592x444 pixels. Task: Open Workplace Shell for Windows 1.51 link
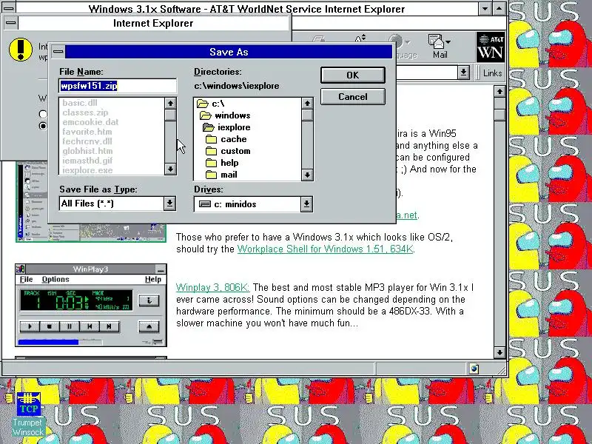325,249
